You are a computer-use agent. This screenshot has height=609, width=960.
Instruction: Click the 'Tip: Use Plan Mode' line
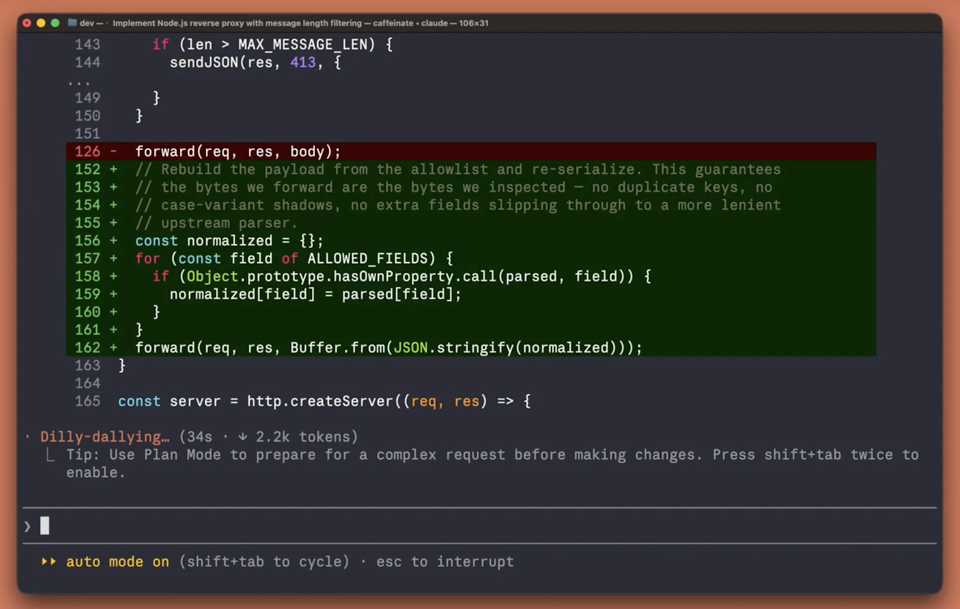pyautogui.click(x=492, y=455)
